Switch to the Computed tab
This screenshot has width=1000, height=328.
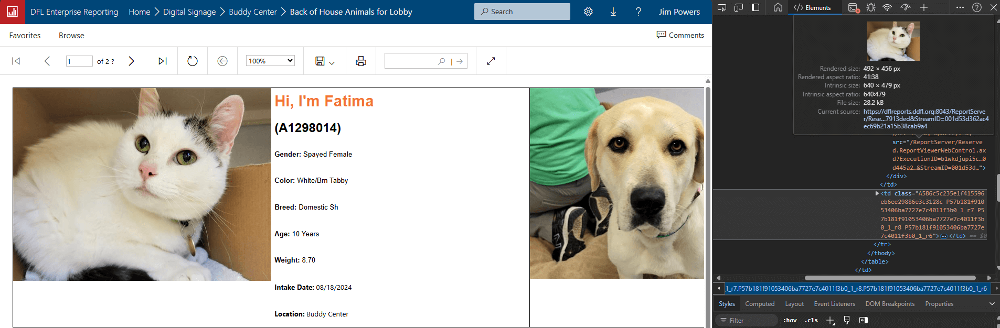[x=759, y=304]
